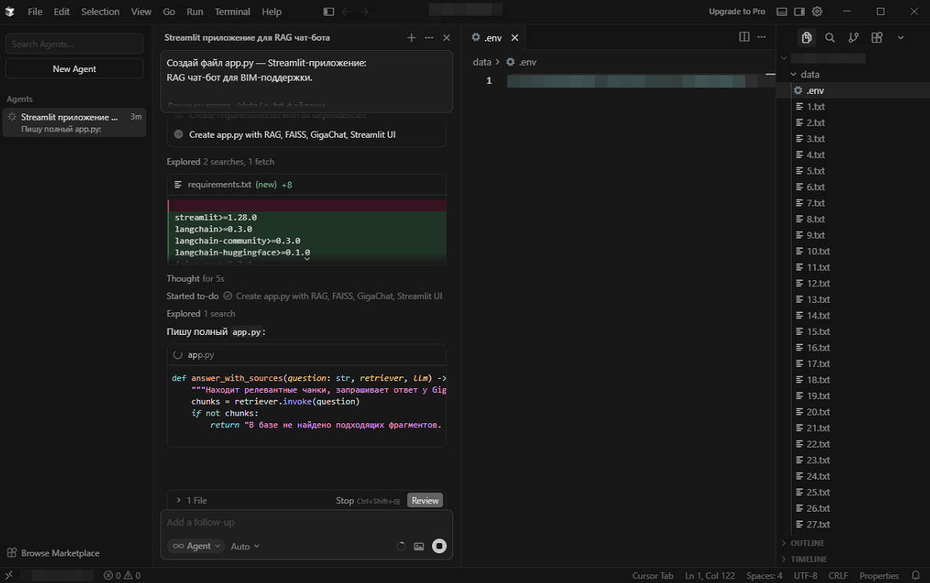Viewport: 930px width, 583px height.
Task: Start a new chat with the plus icon
Action: pyautogui.click(x=411, y=37)
